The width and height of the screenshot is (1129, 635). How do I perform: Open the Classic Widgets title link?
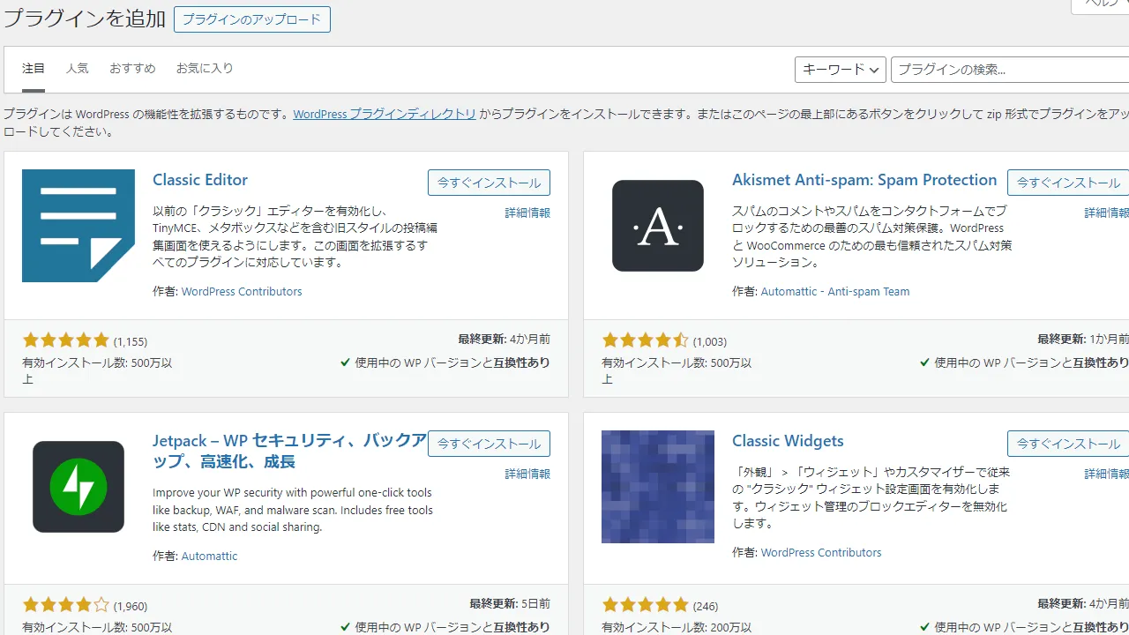[x=788, y=441]
